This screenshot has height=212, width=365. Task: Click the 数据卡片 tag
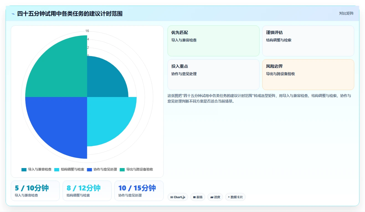pos(235,197)
